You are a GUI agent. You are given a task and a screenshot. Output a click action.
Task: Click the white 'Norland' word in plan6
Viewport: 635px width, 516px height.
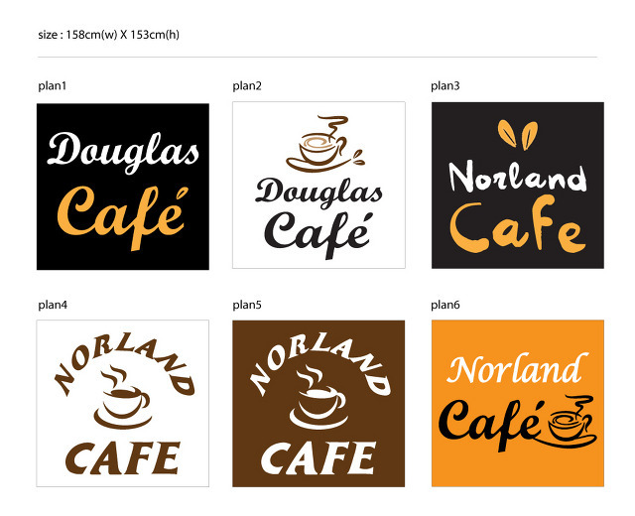pos(518,368)
